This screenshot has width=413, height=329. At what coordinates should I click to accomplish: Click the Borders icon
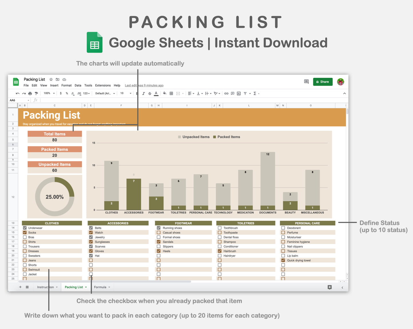point(171,93)
